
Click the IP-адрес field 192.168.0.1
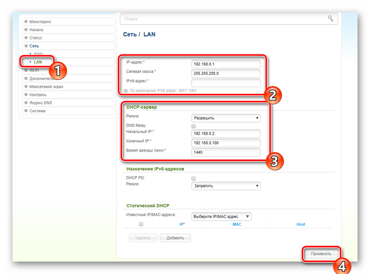226,64
